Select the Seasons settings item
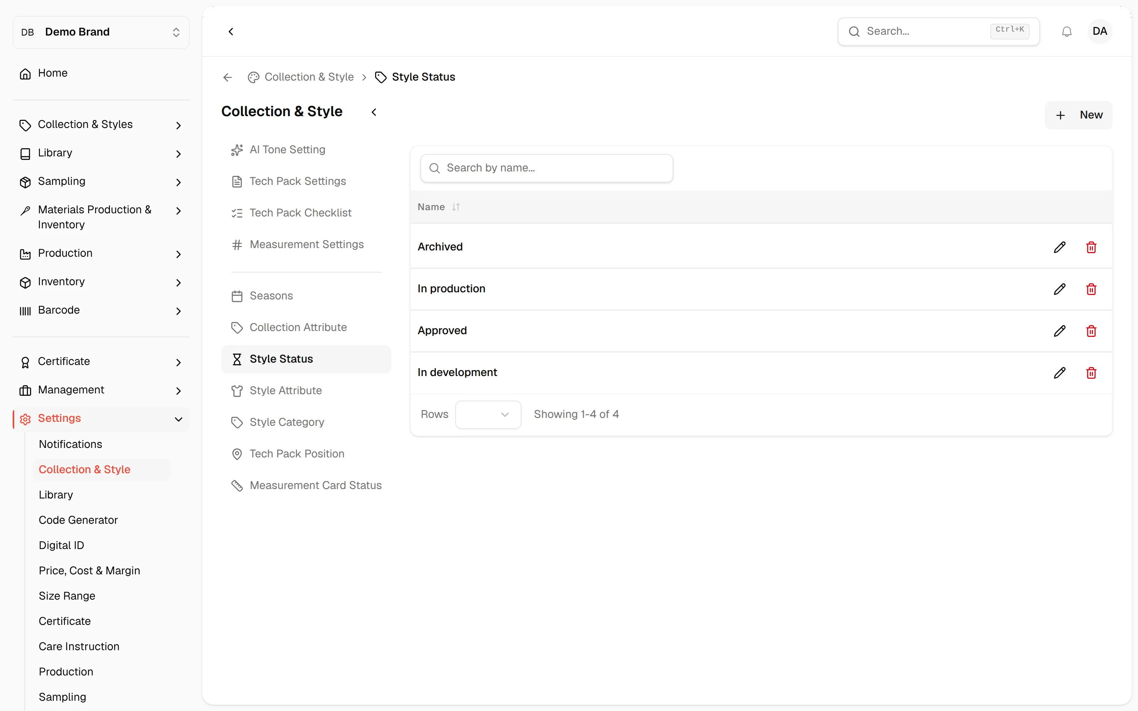 coord(306,296)
